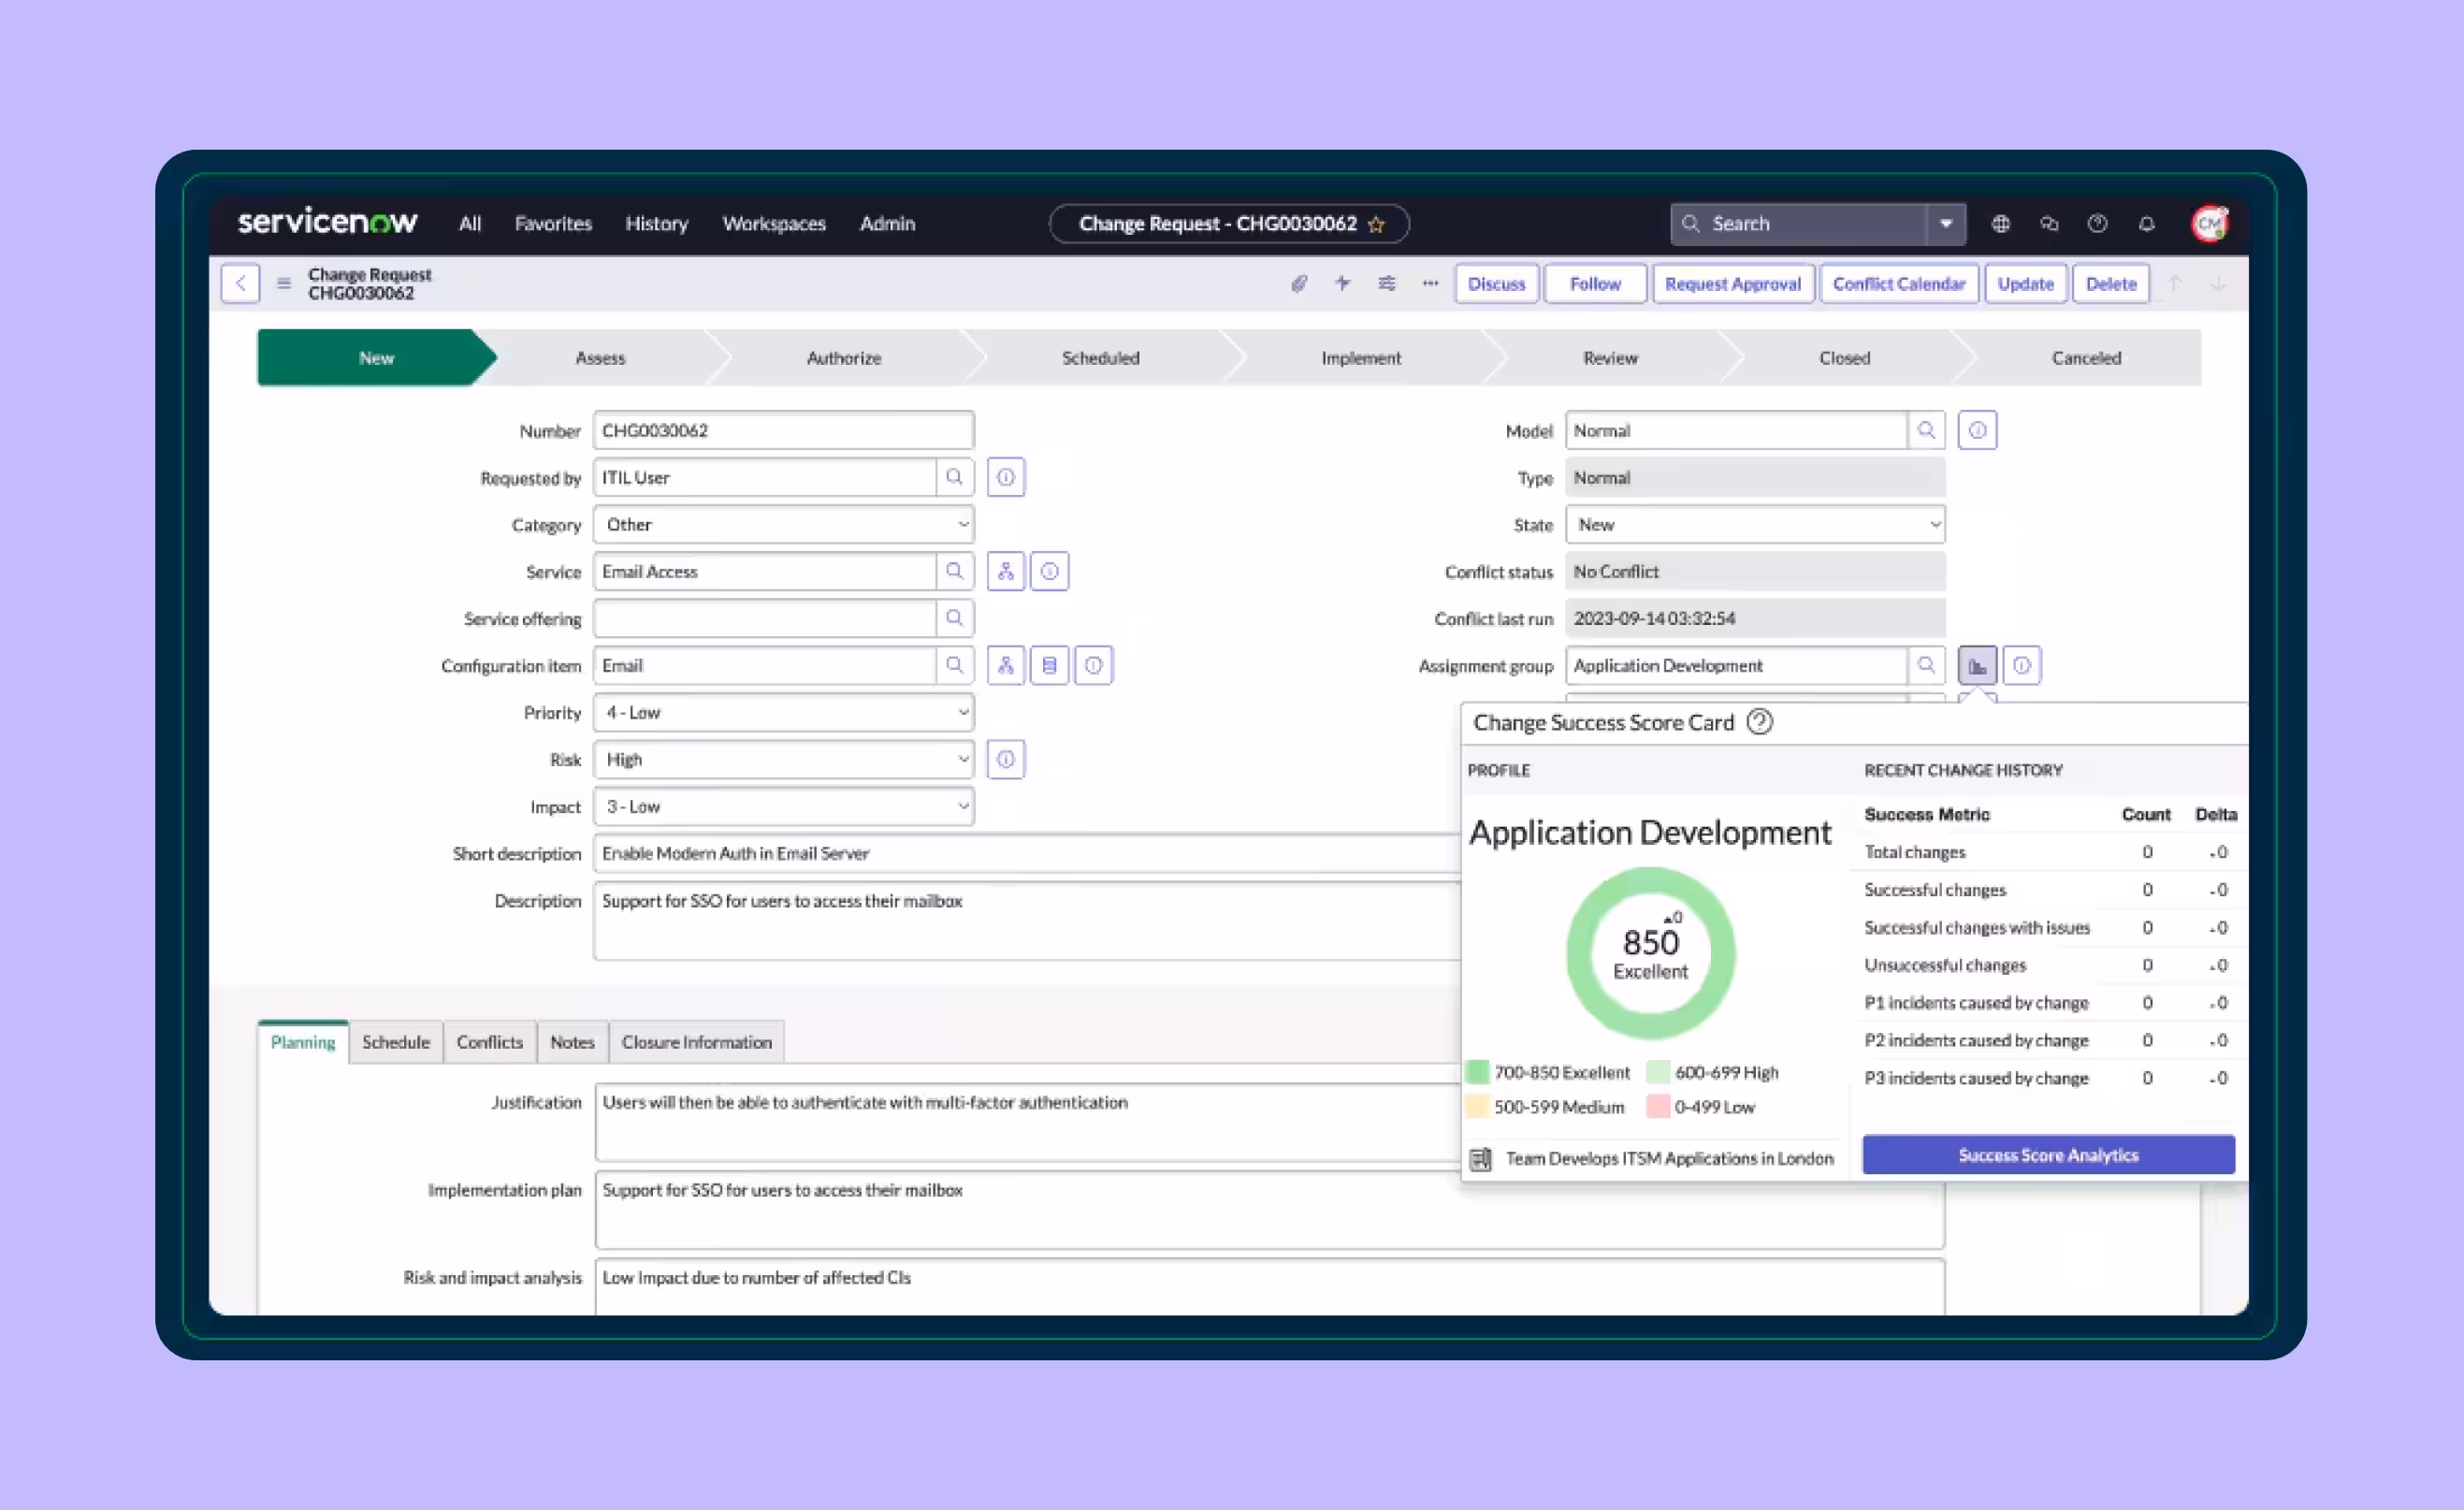
Task: Click the Discuss button
Action: point(1497,283)
